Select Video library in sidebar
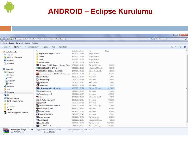Image resolution: width=188 pixels, height=141 pixels. pyautogui.click(x=9, y=84)
